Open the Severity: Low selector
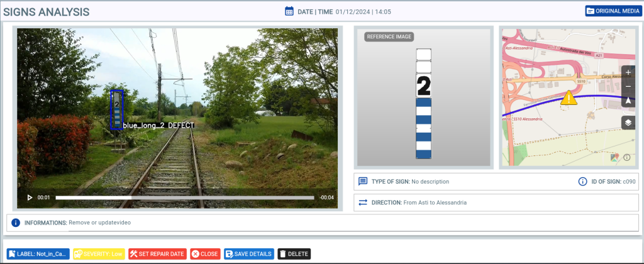This screenshot has height=264, width=644. (x=99, y=254)
